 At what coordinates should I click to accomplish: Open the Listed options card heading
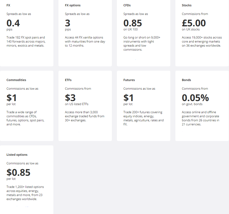[17, 155]
